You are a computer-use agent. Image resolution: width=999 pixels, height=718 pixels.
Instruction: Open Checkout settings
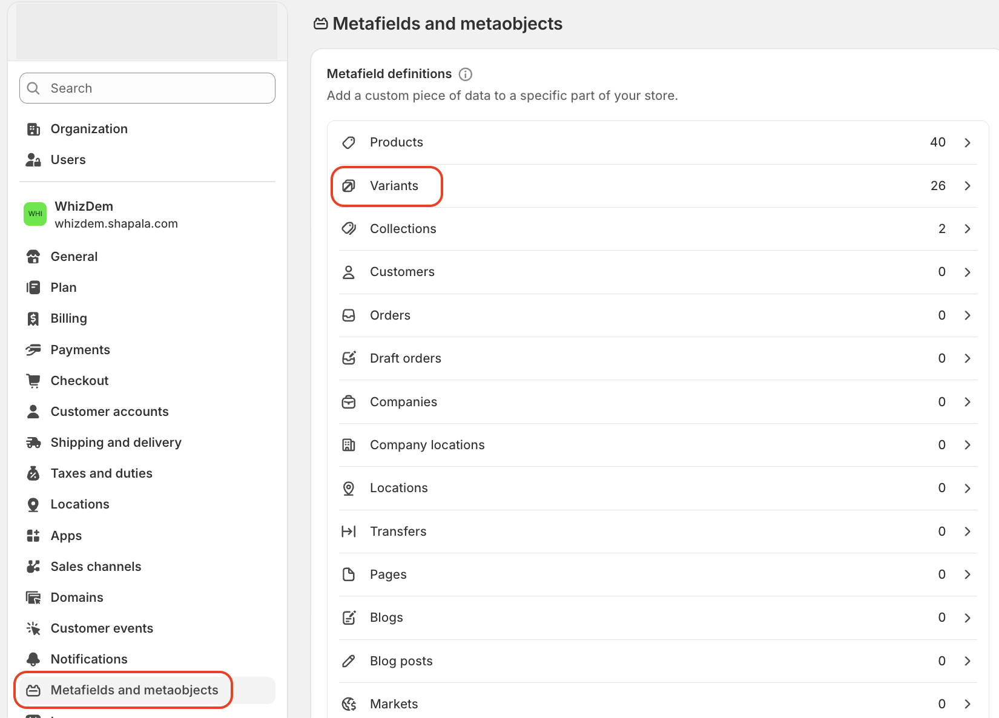[x=147, y=381]
